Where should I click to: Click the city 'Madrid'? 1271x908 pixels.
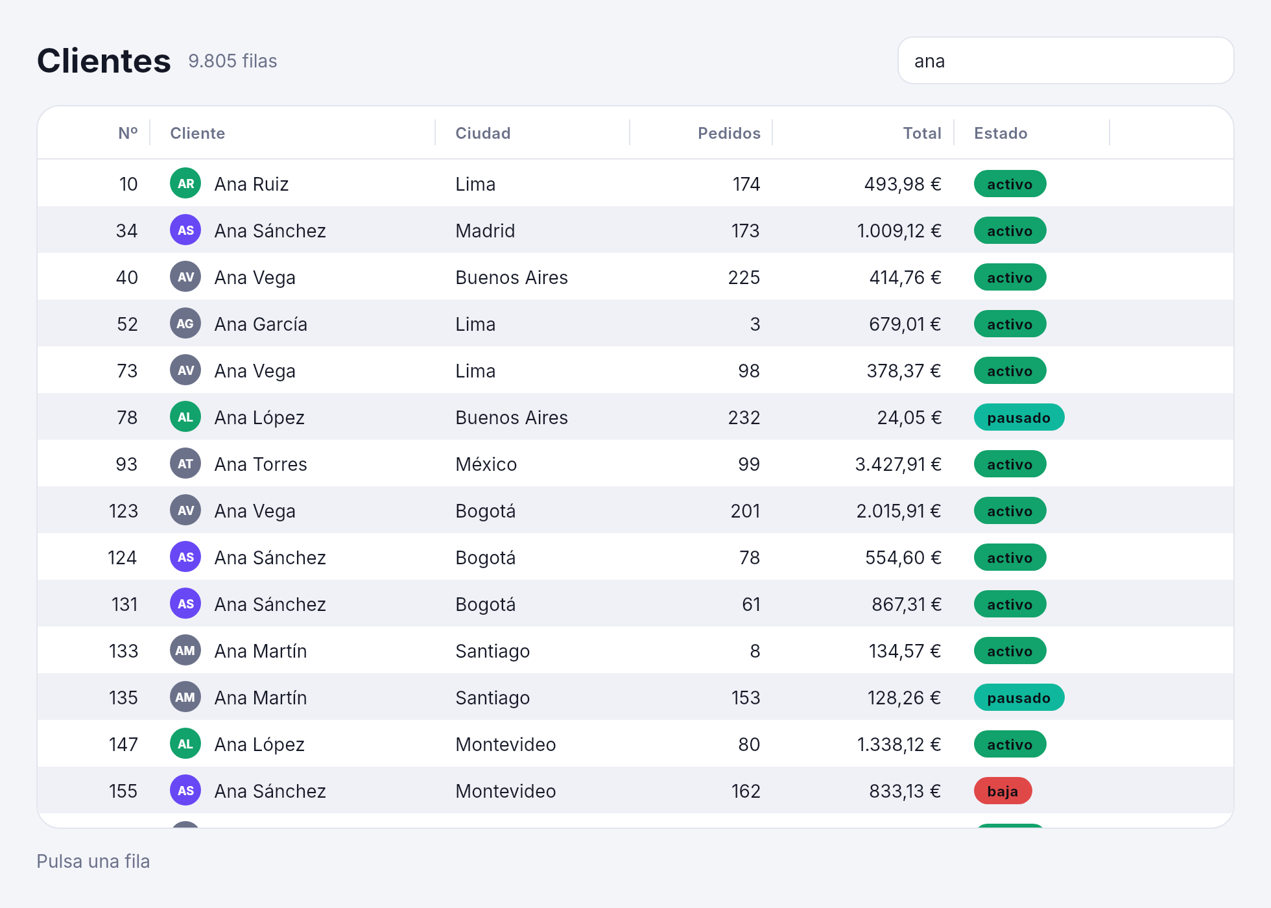pos(485,231)
